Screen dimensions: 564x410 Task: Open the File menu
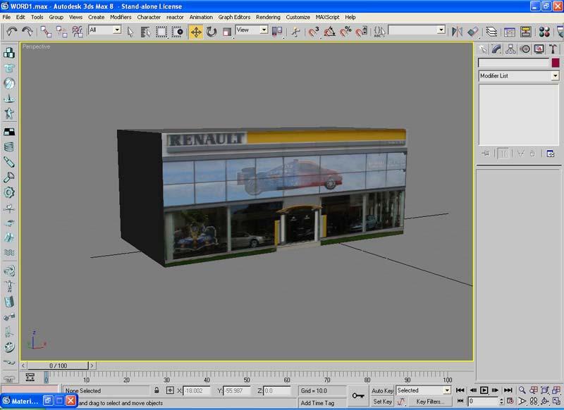click(x=6, y=17)
